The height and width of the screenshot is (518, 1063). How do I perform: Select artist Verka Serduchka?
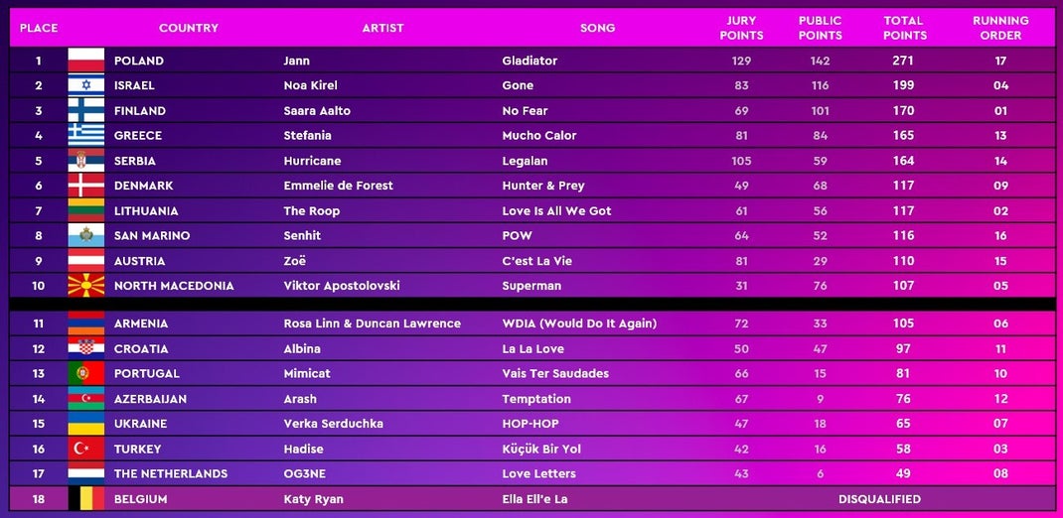click(x=333, y=423)
